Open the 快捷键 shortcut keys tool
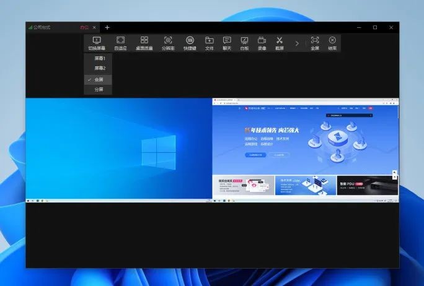The image size is (424, 286). (190, 43)
